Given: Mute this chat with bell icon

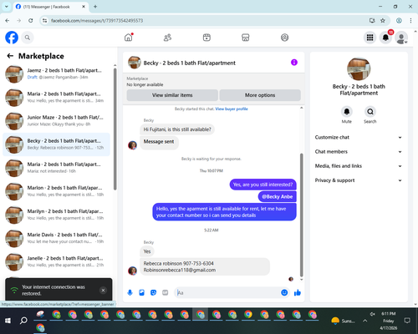Looking at the screenshot, I should pos(347,112).
